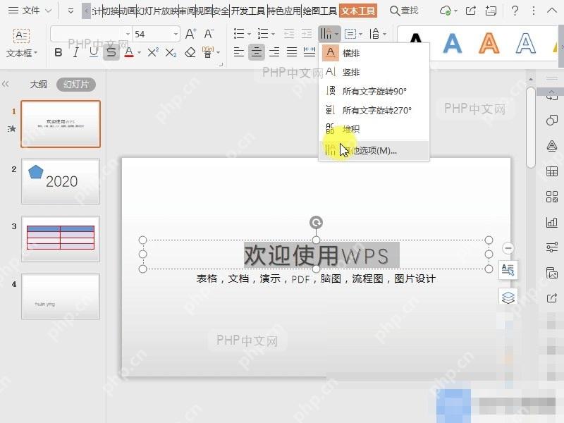
Task: Open the help question mark
Action: 515,11
